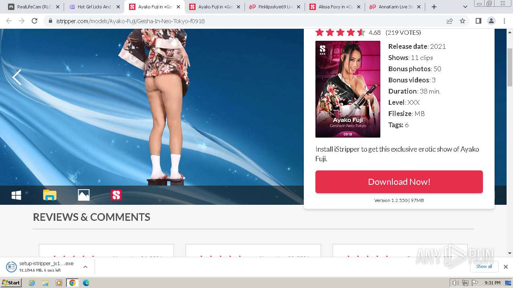This screenshot has height=288, width=513.
Task: Close the Alissa Foxy tab
Action: click(x=359, y=7)
